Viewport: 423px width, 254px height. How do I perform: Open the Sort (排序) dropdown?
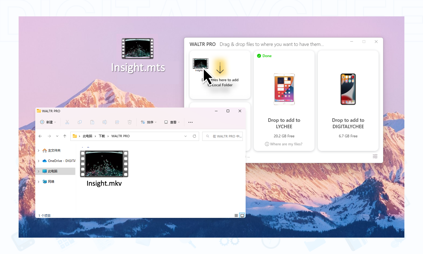[x=149, y=122]
